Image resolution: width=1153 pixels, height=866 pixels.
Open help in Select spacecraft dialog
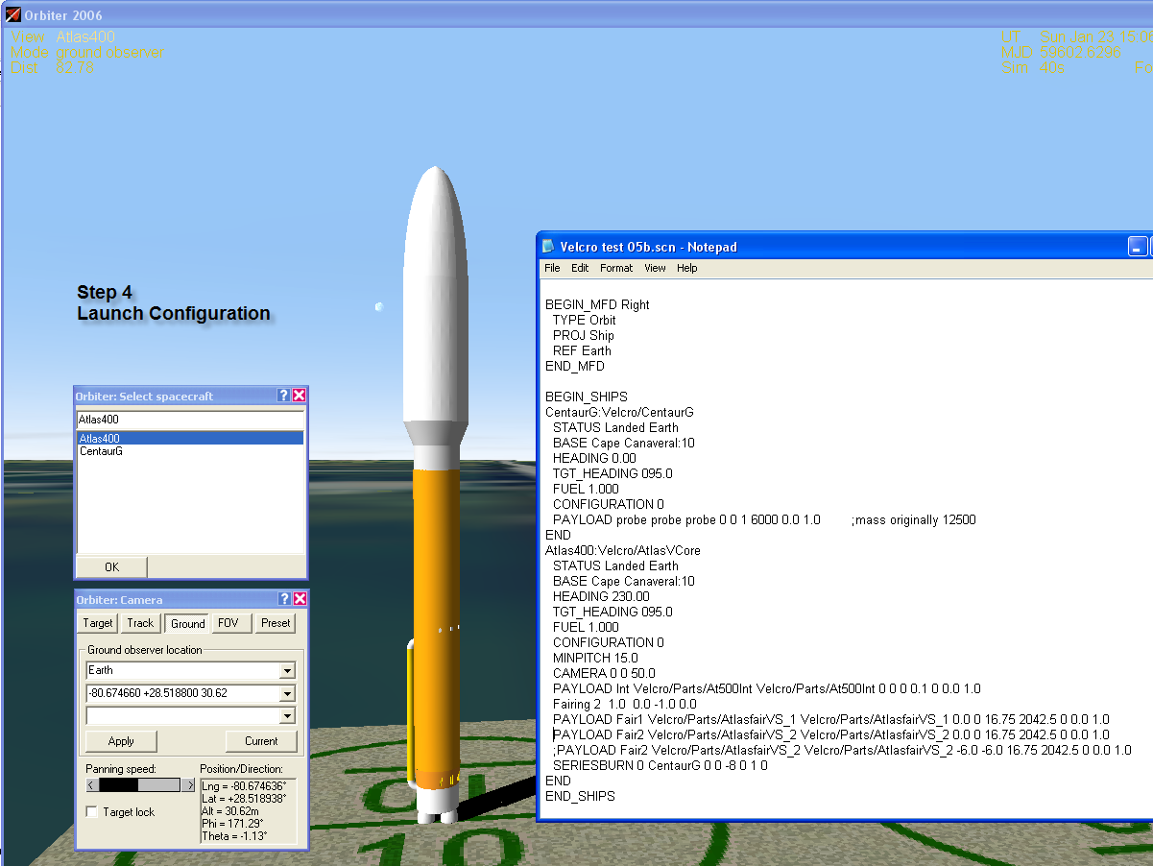pyautogui.click(x=284, y=396)
